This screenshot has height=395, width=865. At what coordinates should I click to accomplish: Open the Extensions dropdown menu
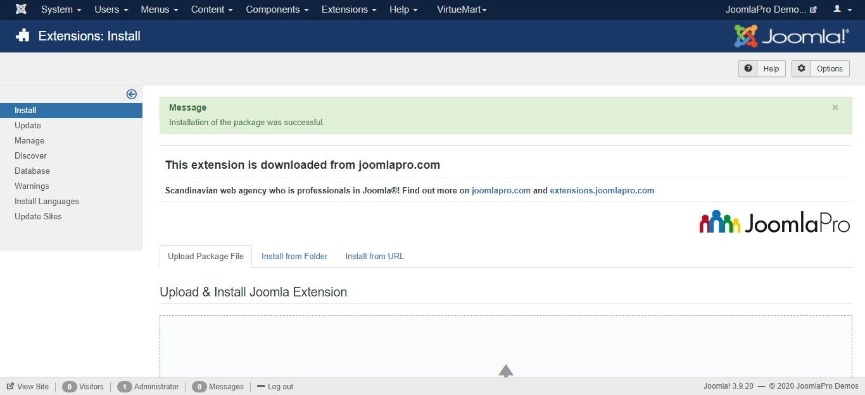pos(349,9)
